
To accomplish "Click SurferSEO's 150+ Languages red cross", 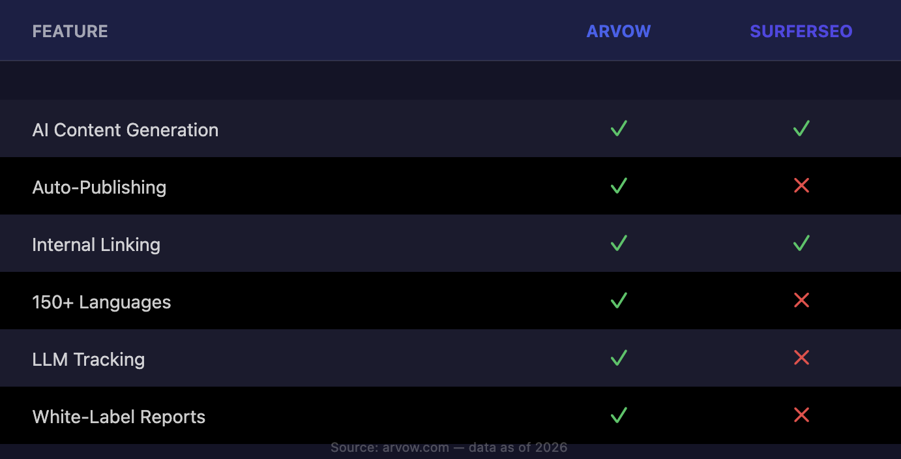I will (801, 301).
